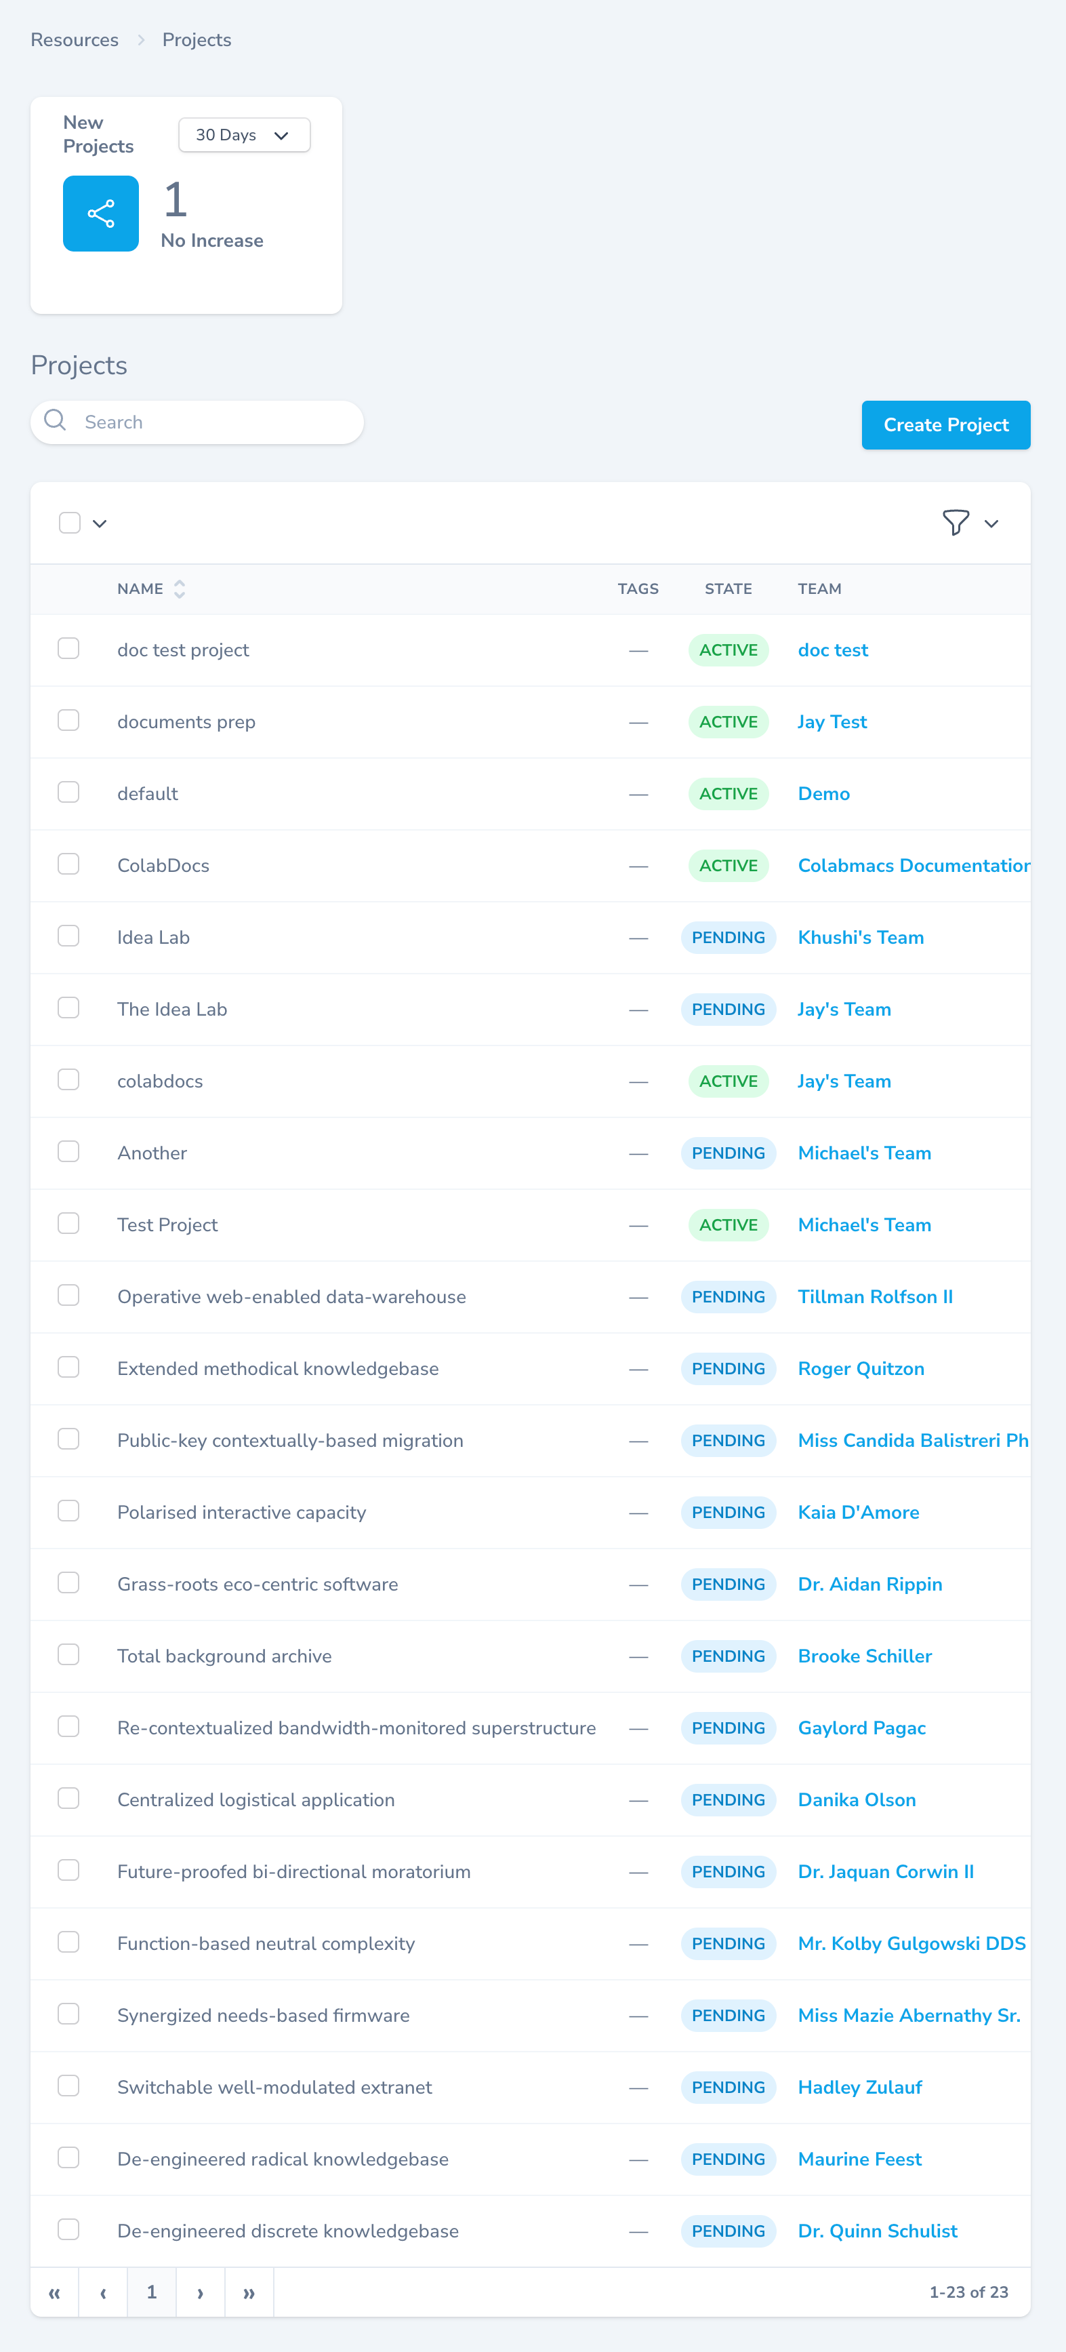The image size is (1066, 2352).
Task: Select the checkbox for ColabDocs
Action: point(68,863)
